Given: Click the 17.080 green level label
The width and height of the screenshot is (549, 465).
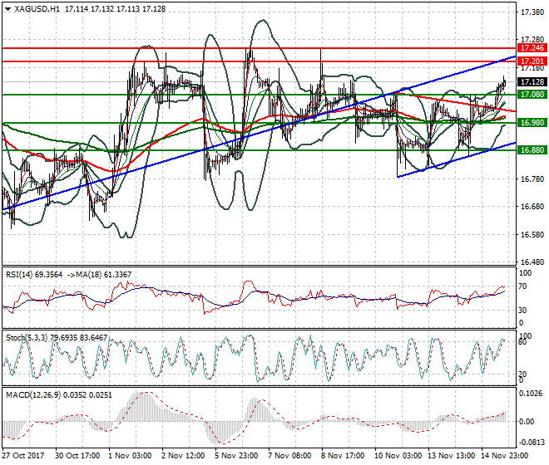Looking at the screenshot, I should coord(532,95).
